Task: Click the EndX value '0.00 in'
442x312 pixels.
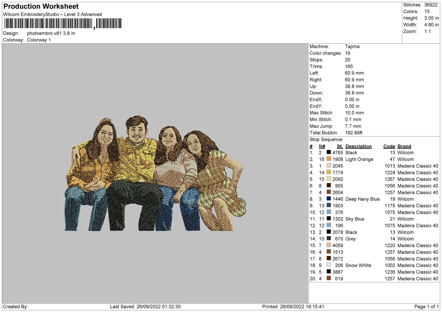Action: click(x=352, y=100)
